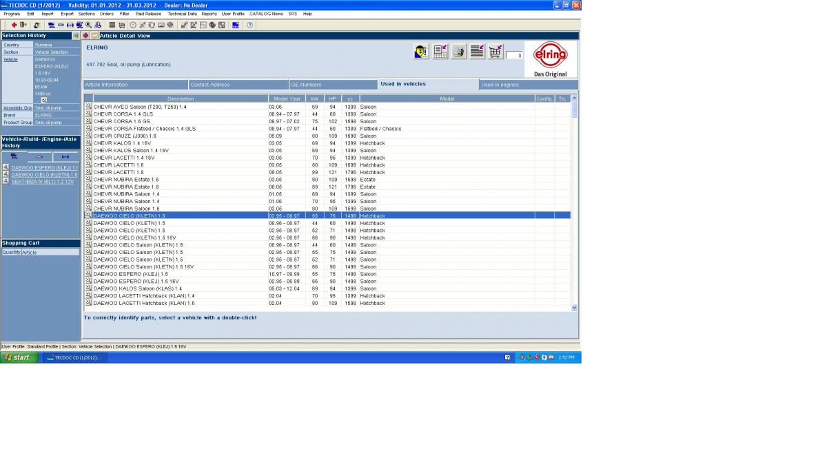Click the magnifier search toolbar icon
827x466 pixels.
click(88, 25)
